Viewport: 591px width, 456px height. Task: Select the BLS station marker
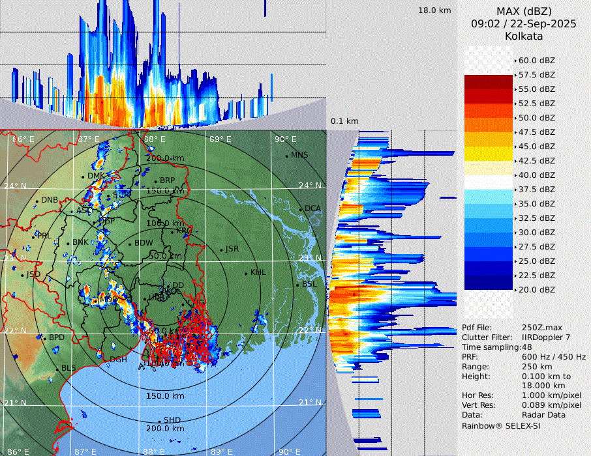pos(57,369)
